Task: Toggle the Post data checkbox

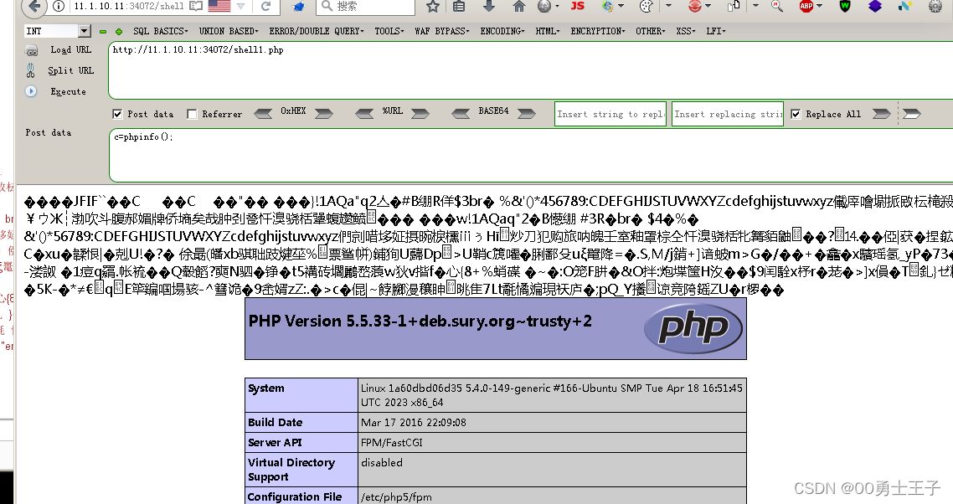Action: point(117,114)
